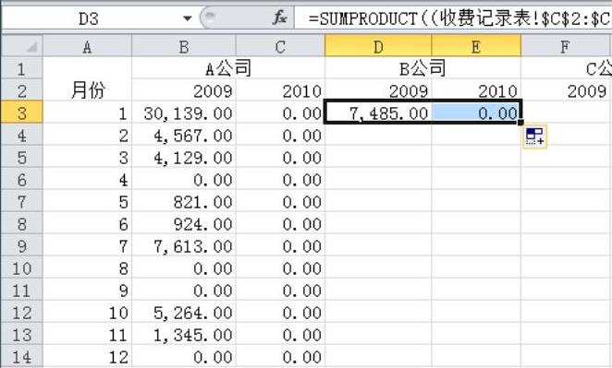
Task: Select column A header
Action: 87,47
